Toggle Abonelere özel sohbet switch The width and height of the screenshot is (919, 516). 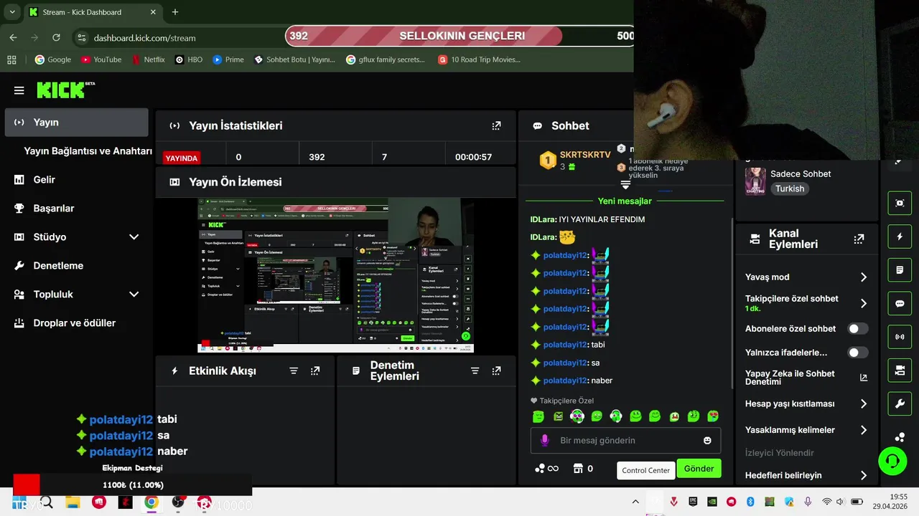tap(858, 329)
